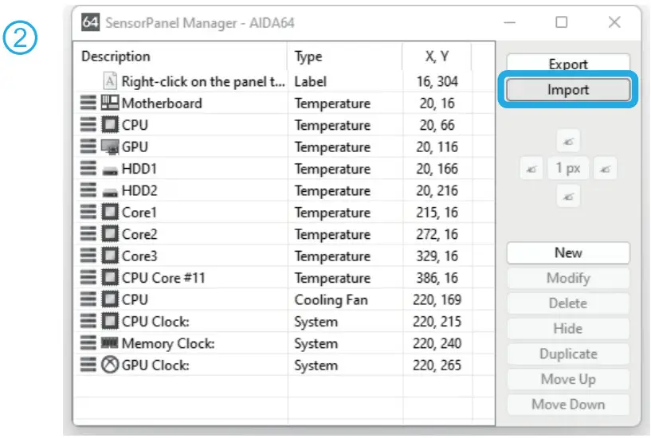The image size is (651, 438).
Task: Click the AIDA64 icon in the title bar
Action: [91, 23]
